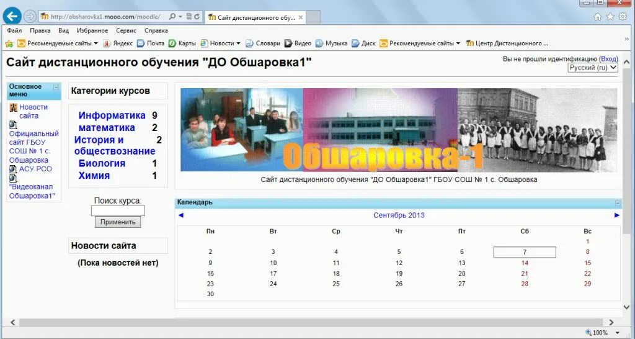Open the Центр Дистанционного bookmark

[507, 43]
